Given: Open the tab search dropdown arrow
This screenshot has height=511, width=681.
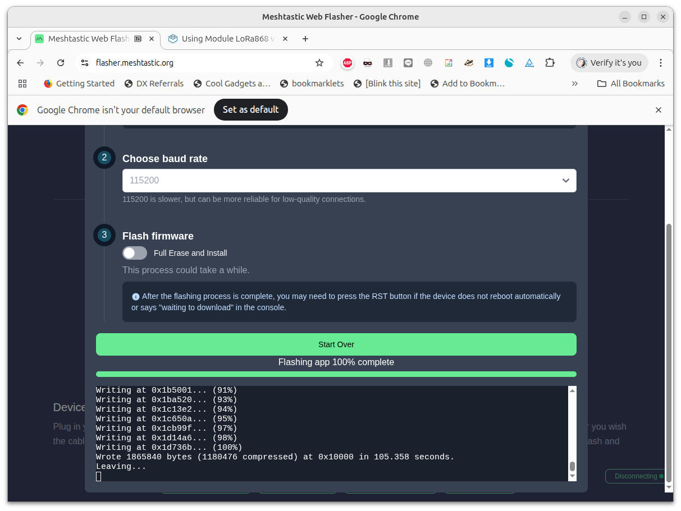Looking at the screenshot, I should point(19,39).
